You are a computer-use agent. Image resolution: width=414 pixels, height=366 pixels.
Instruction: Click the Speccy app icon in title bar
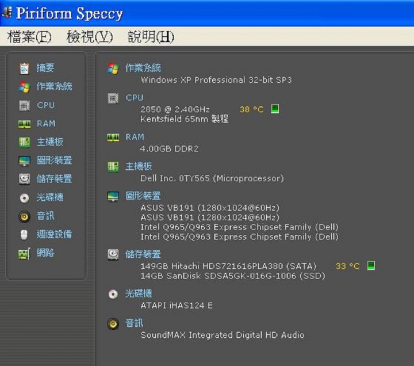7,13
